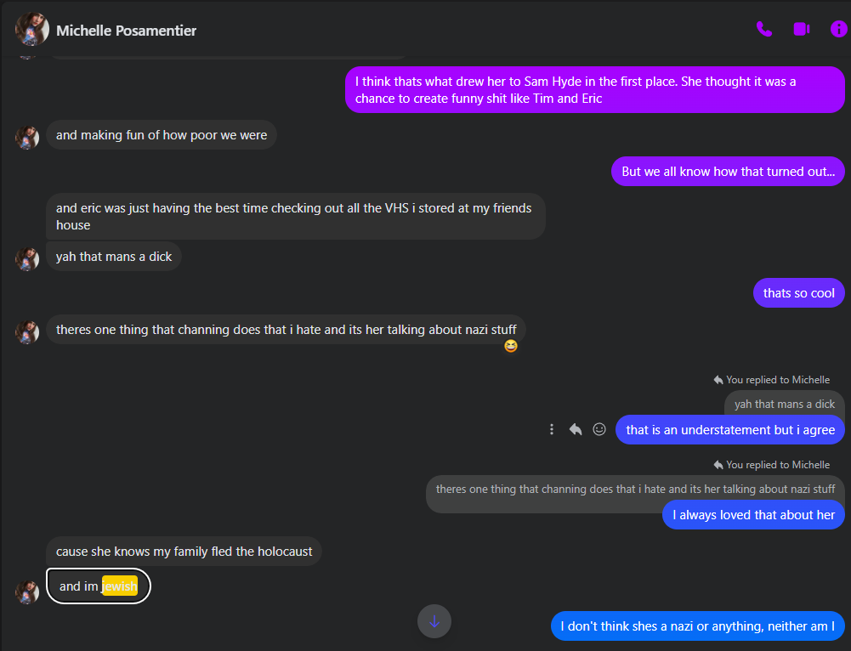Start a video call with Michelle
Image resolution: width=851 pixels, height=651 pixels.
coord(801,30)
